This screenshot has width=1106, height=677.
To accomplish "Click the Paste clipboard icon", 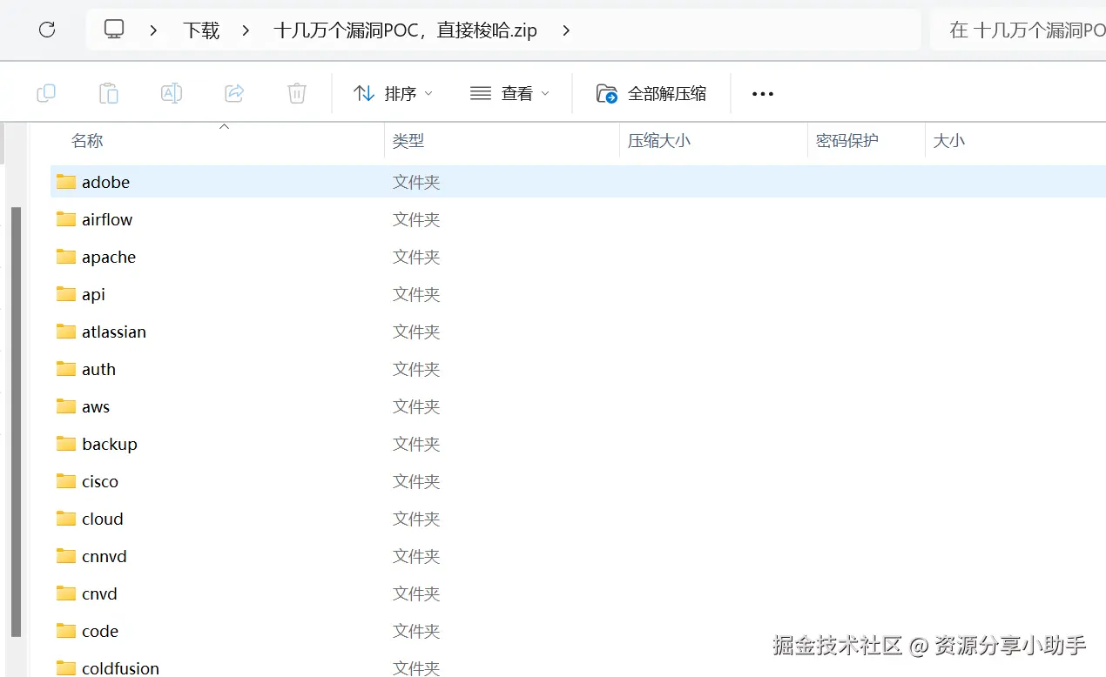I will 109,93.
